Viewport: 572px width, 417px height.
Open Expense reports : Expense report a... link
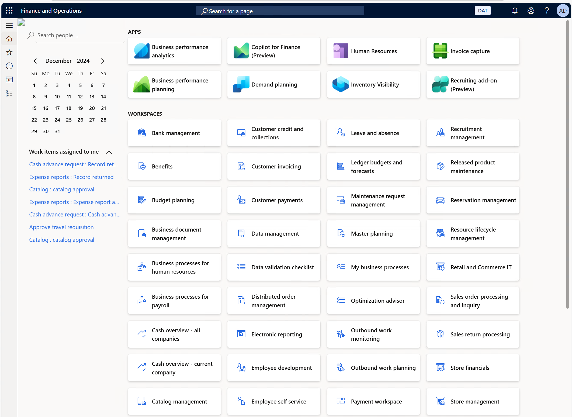74,202
